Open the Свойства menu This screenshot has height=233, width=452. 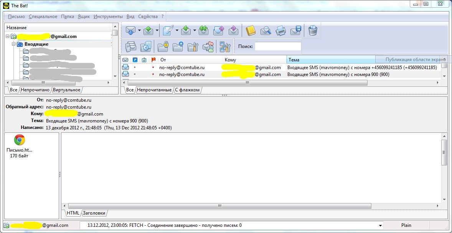(x=148, y=17)
